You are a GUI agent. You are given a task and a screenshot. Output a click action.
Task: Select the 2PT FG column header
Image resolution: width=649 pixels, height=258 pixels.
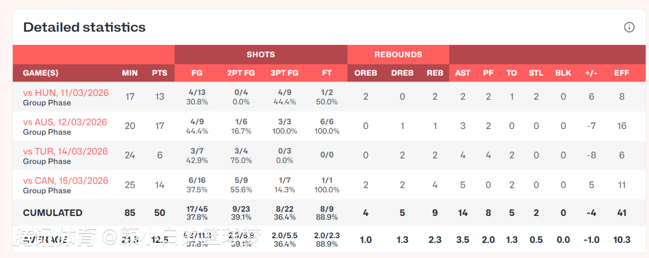pyautogui.click(x=240, y=73)
